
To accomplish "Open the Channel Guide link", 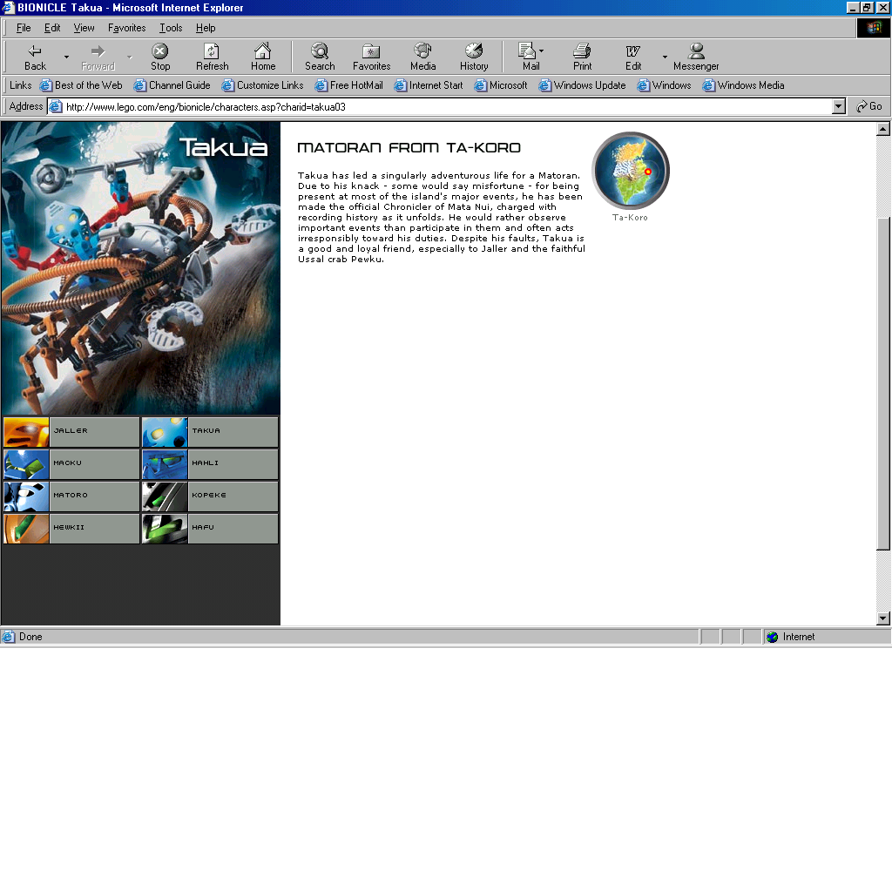I will click(172, 85).
